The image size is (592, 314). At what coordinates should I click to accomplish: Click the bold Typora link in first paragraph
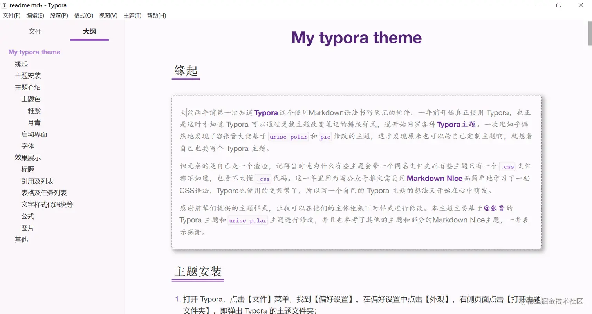[266, 113]
